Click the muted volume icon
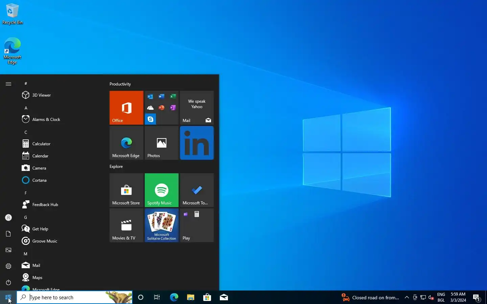487x304 pixels. pyautogui.click(x=431, y=298)
